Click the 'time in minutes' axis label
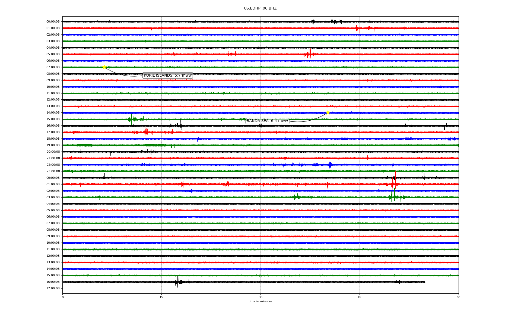 pos(260,302)
